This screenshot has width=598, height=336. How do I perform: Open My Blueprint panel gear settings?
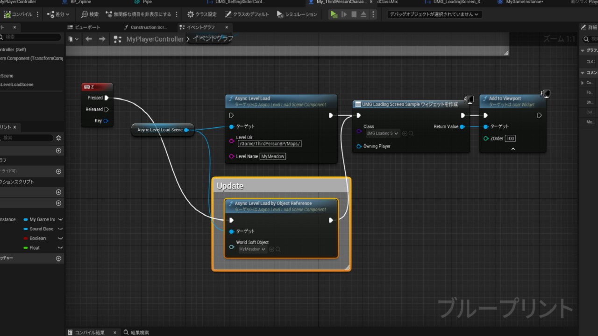58,138
